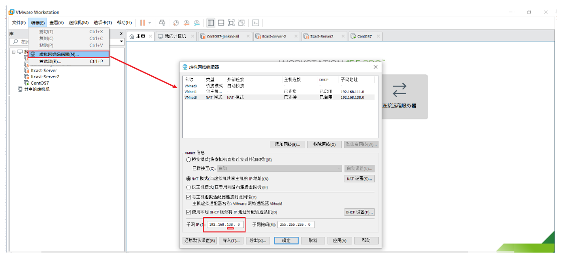This screenshot has width=563, height=260.
Task: Close the 主页 tab with its X
Action: [150, 36]
